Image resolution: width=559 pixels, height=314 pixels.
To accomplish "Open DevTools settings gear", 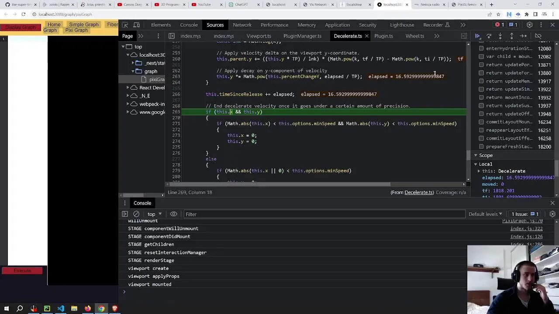I will tap(530, 25).
